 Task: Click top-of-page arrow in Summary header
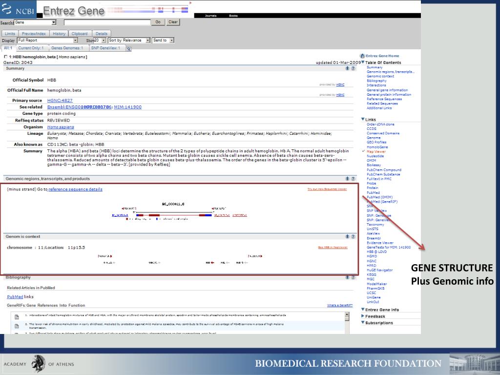click(x=348, y=68)
